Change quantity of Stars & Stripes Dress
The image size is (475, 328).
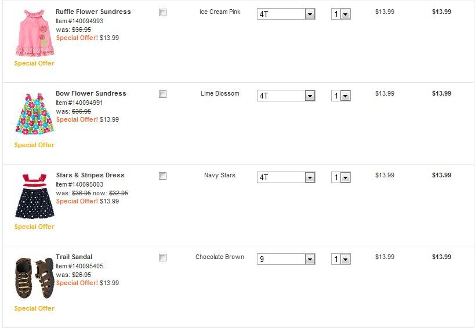click(341, 177)
